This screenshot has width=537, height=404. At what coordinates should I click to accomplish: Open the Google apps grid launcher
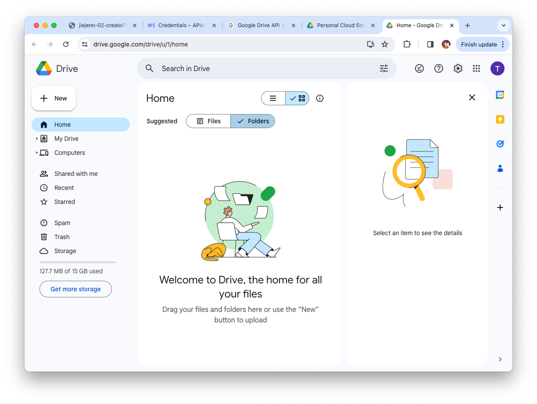click(476, 68)
